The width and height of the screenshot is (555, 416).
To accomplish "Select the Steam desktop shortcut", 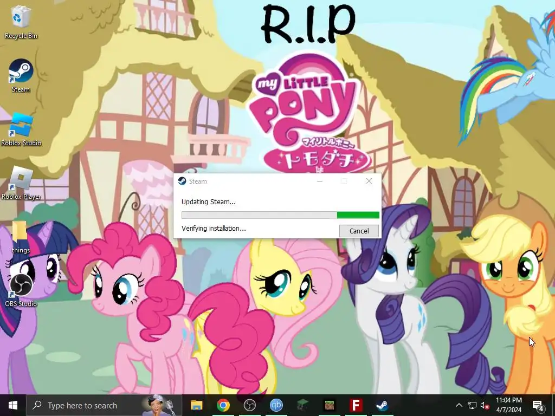I will (x=21, y=76).
